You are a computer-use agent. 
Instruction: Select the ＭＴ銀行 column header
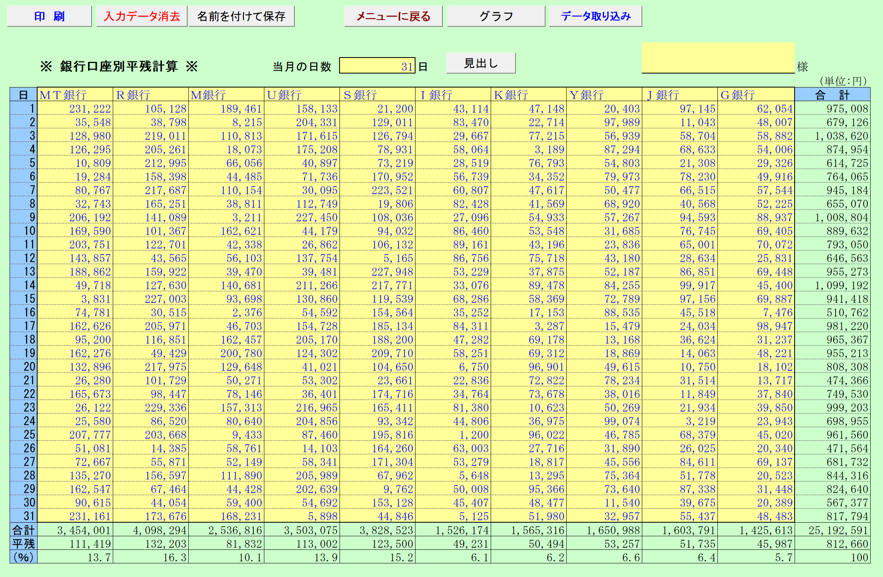(75, 95)
